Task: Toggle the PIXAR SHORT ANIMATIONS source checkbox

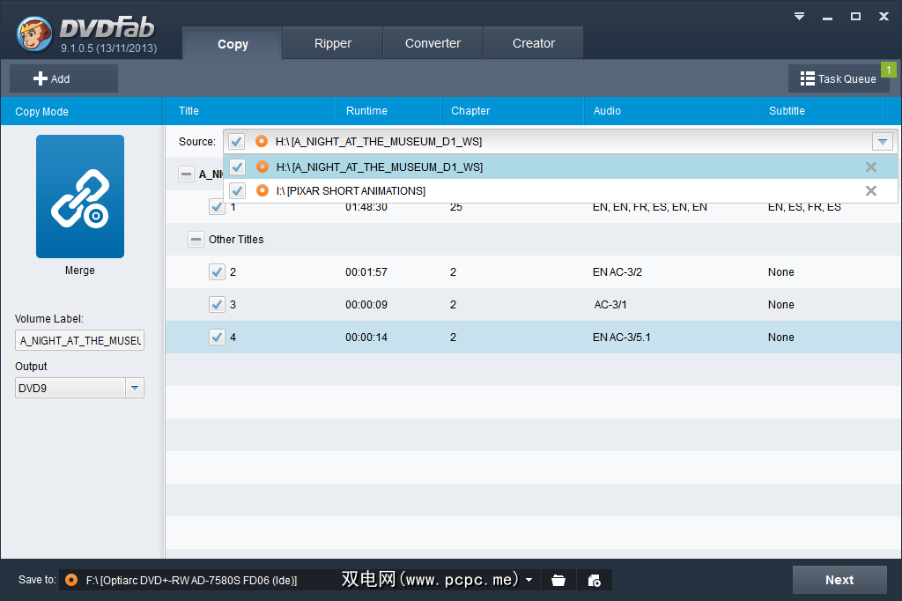Action: [237, 191]
